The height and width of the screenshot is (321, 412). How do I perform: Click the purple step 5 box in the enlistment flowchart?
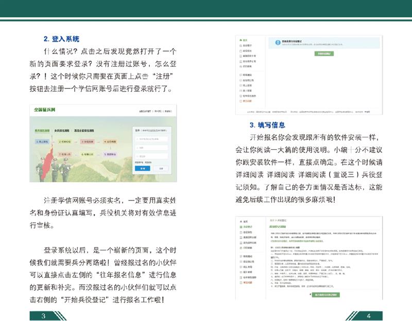(x=110, y=154)
